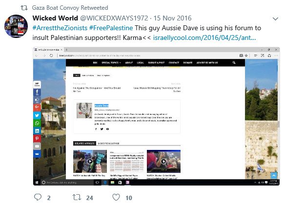Like the tweet with the heart icon
Screen dimensions: 284x203
point(116,197)
